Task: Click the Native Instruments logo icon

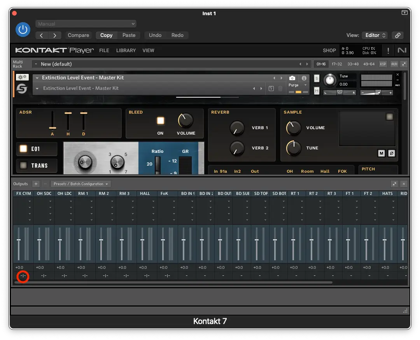Action: 402,50
